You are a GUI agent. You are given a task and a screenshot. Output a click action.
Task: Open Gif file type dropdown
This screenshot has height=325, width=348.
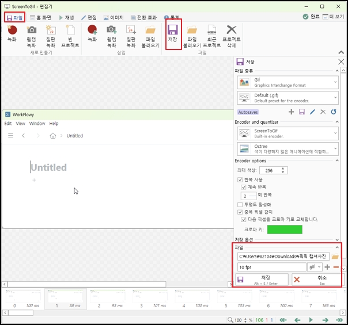(288, 82)
